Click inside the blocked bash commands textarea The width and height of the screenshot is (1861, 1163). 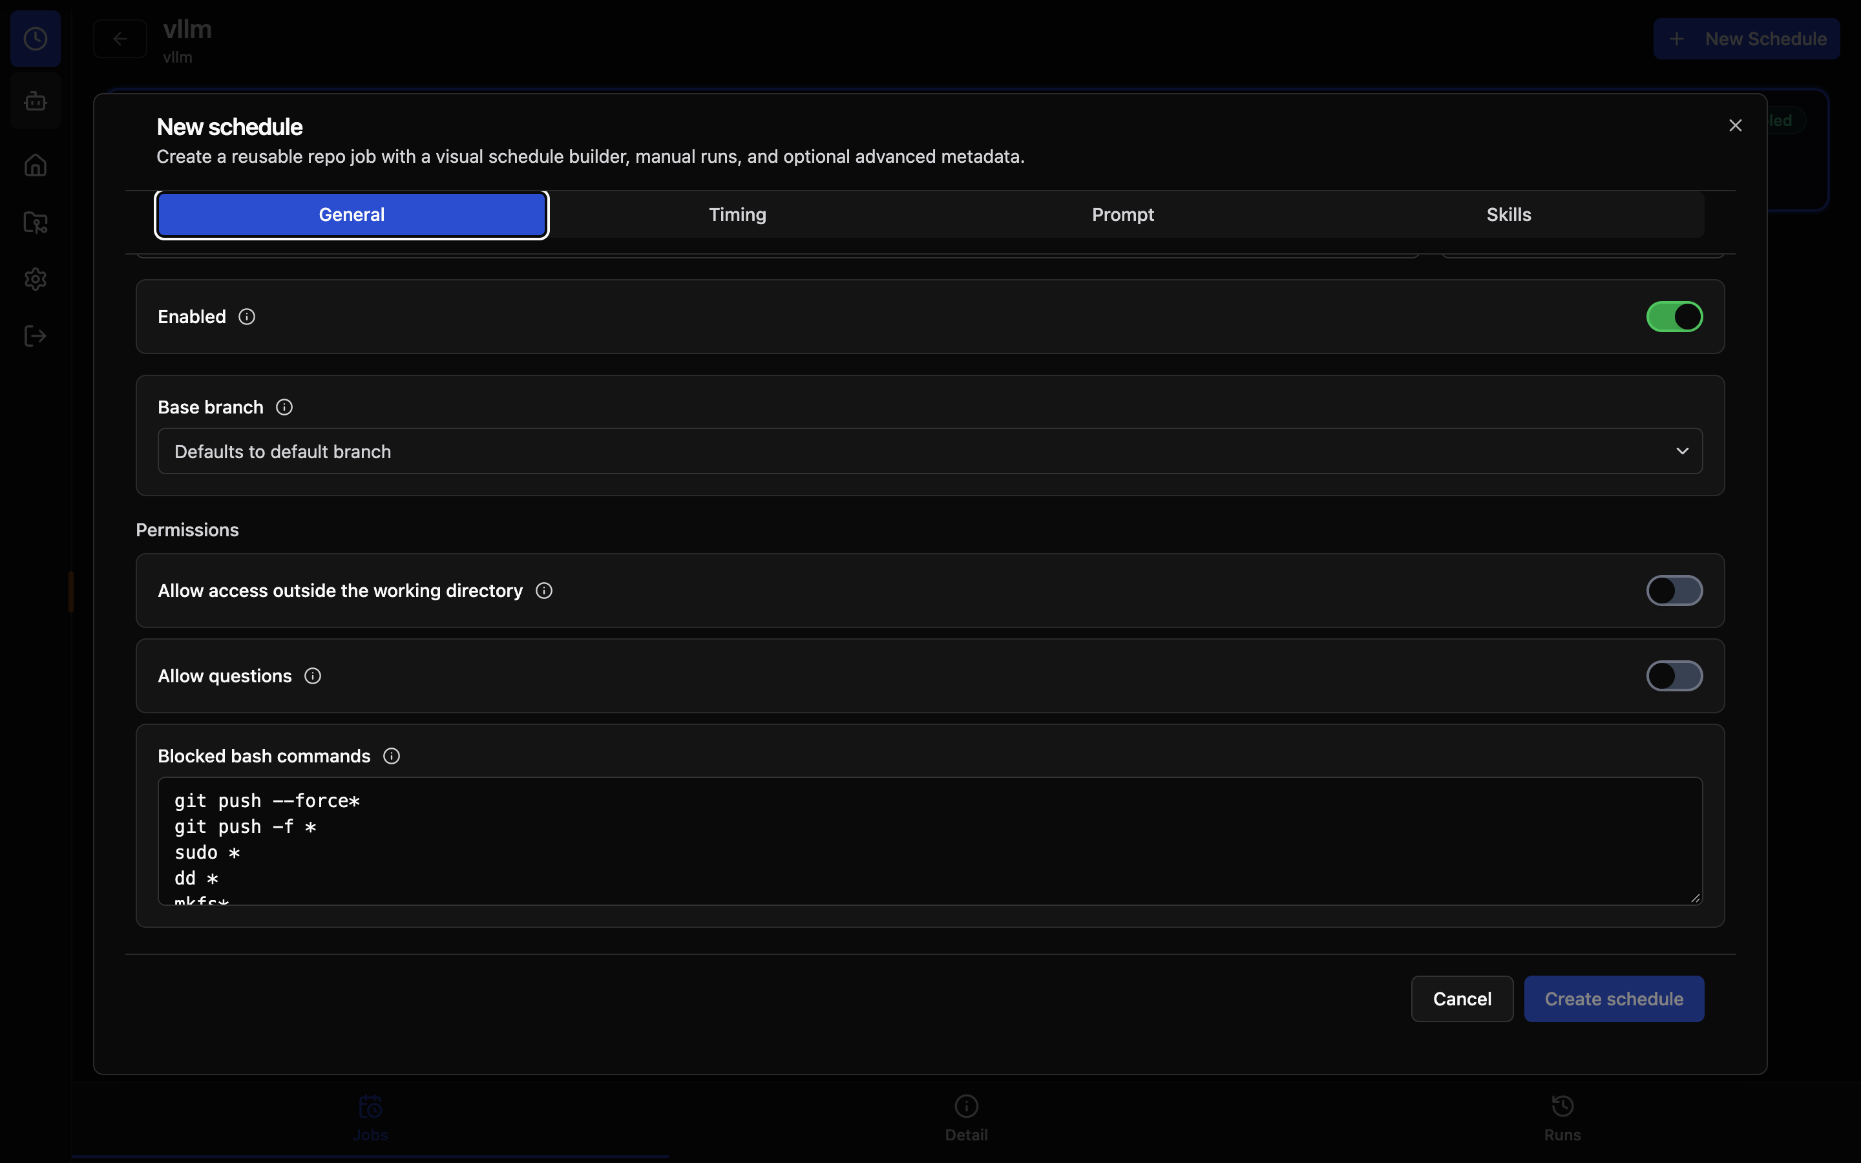[930, 841]
